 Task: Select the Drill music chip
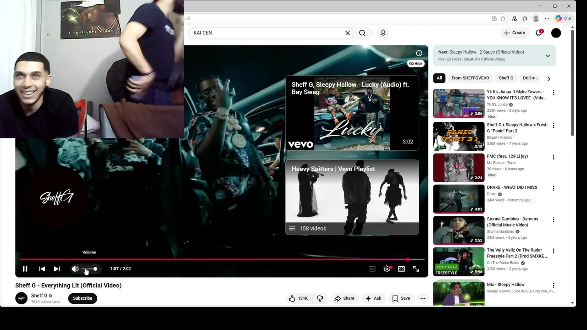(531, 78)
